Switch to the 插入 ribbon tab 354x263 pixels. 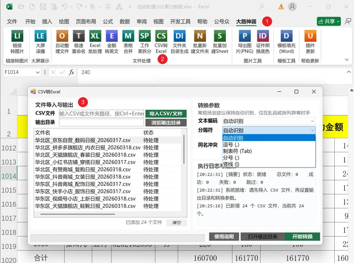(47, 21)
